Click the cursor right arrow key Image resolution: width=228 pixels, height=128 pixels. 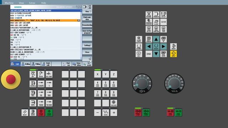point(164,47)
